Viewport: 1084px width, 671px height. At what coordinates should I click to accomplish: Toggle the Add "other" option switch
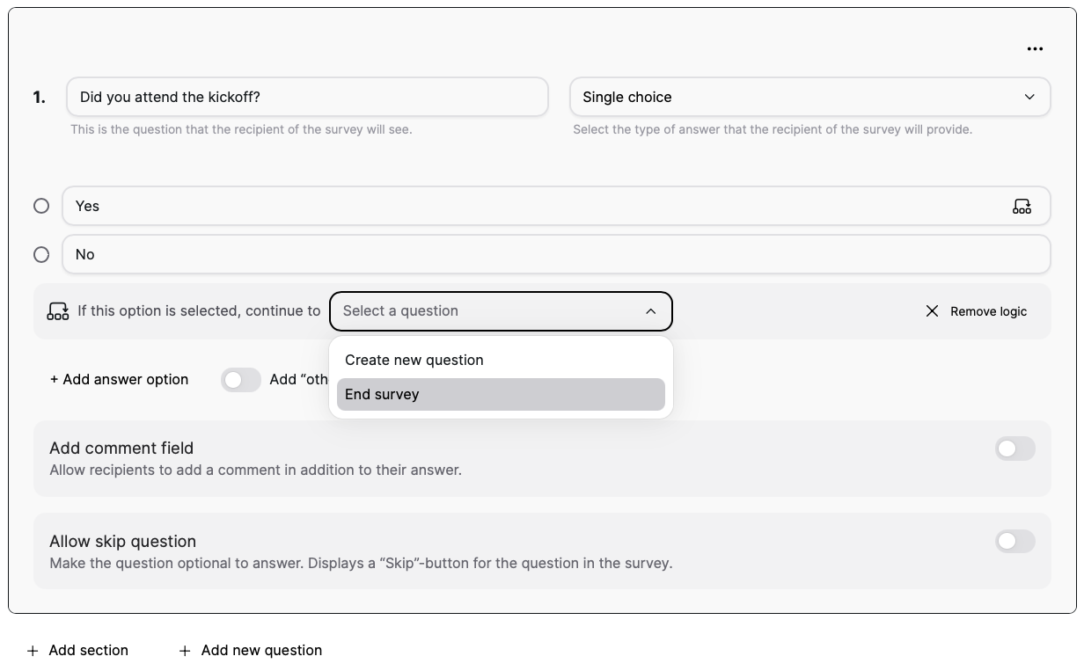(240, 380)
